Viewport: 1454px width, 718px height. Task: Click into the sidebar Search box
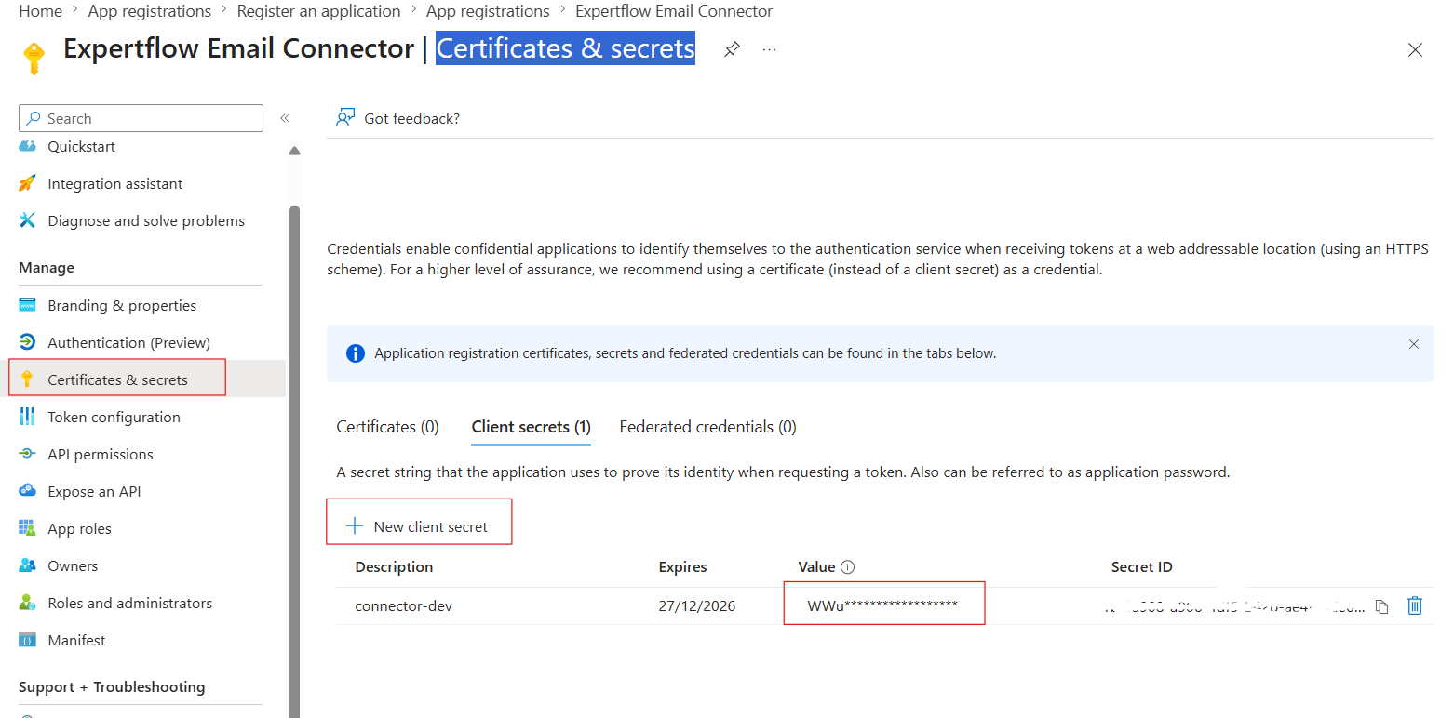point(141,118)
